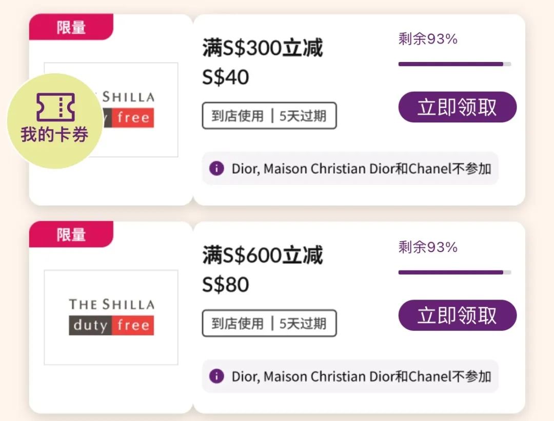Open the 我的卡券 floating ticket icon

tap(55, 120)
